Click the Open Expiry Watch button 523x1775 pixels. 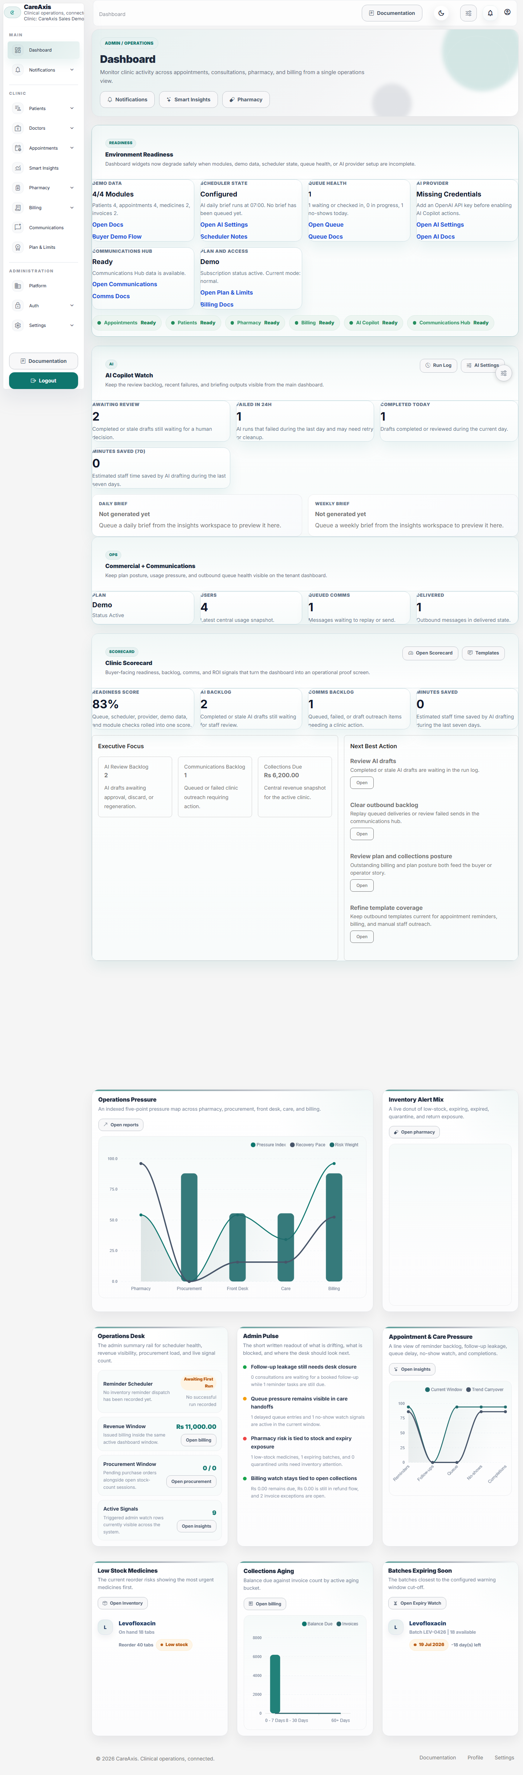(417, 1604)
